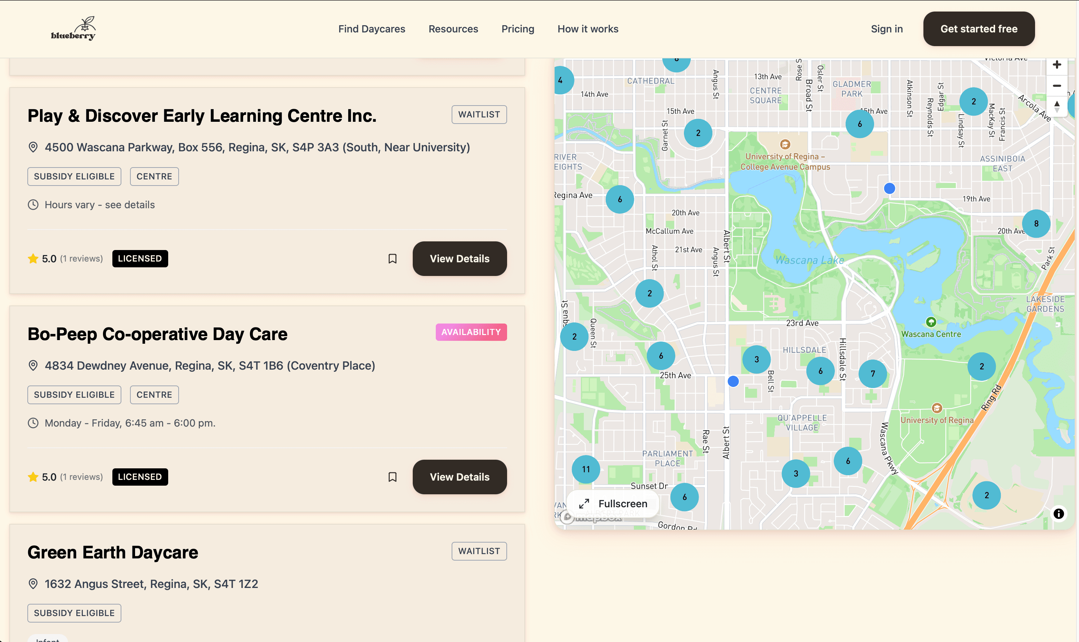Expand the cluster of 11 daycares
This screenshot has width=1079, height=642.
(x=586, y=469)
